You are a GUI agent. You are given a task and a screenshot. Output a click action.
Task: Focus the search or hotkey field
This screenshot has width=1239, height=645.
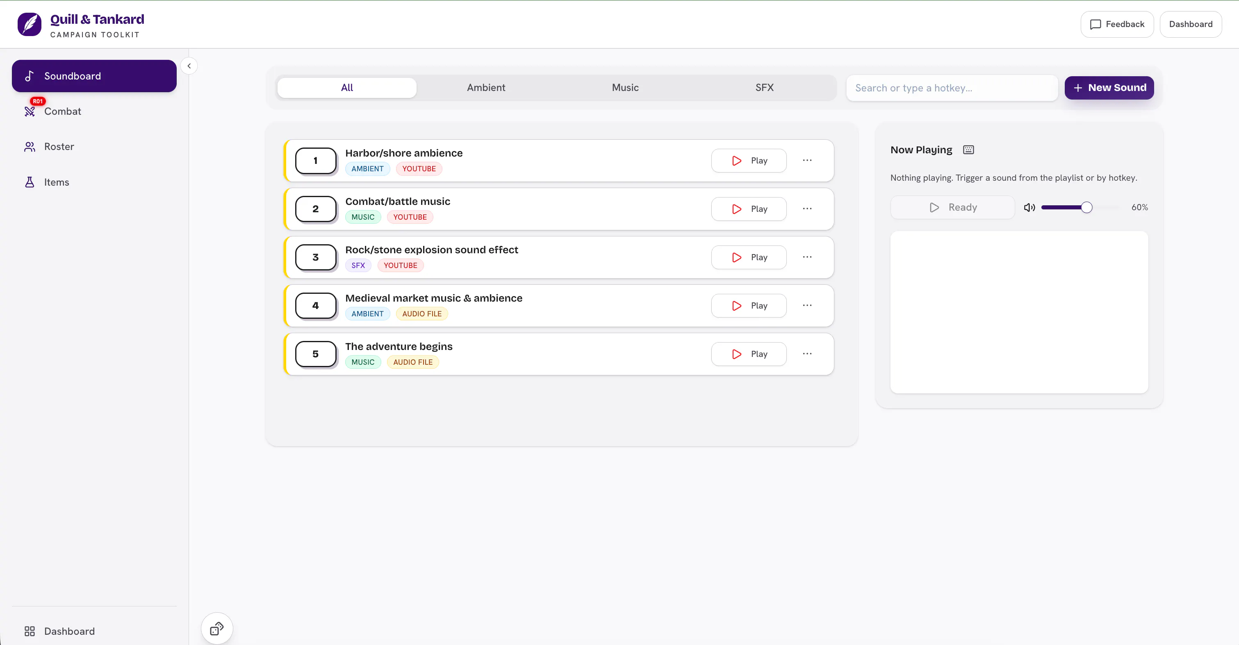(952, 88)
